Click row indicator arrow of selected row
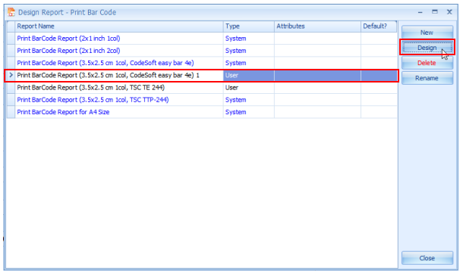Image resolution: width=463 pixels, height=274 pixels. point(11,75)
